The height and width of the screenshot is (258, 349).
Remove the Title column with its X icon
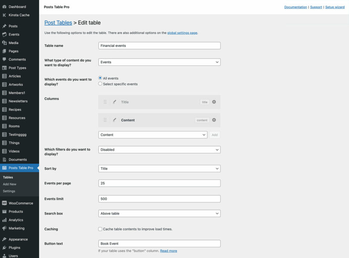coord(215,102)
